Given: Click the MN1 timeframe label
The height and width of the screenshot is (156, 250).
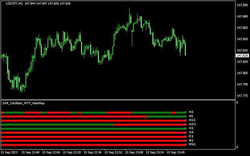Looking at the screenshot, I should 192,144.
